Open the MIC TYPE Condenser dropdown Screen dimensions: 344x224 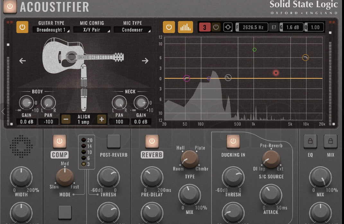(133, 30)
